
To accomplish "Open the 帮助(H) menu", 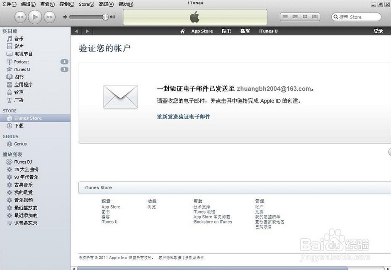I will 126,4.
